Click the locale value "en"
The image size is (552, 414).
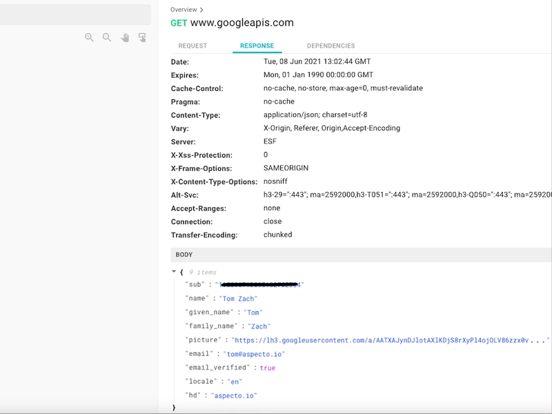[x=235, y=382]
